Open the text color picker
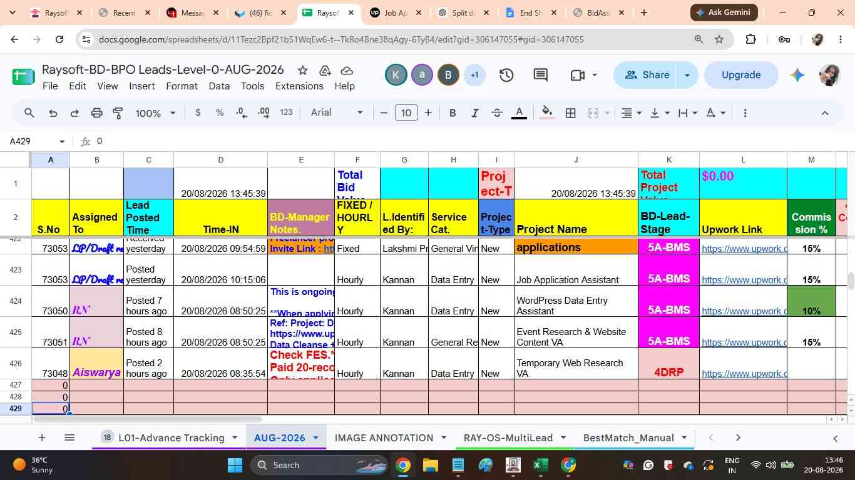Screen dimensions: 855x480 point(519,113)
